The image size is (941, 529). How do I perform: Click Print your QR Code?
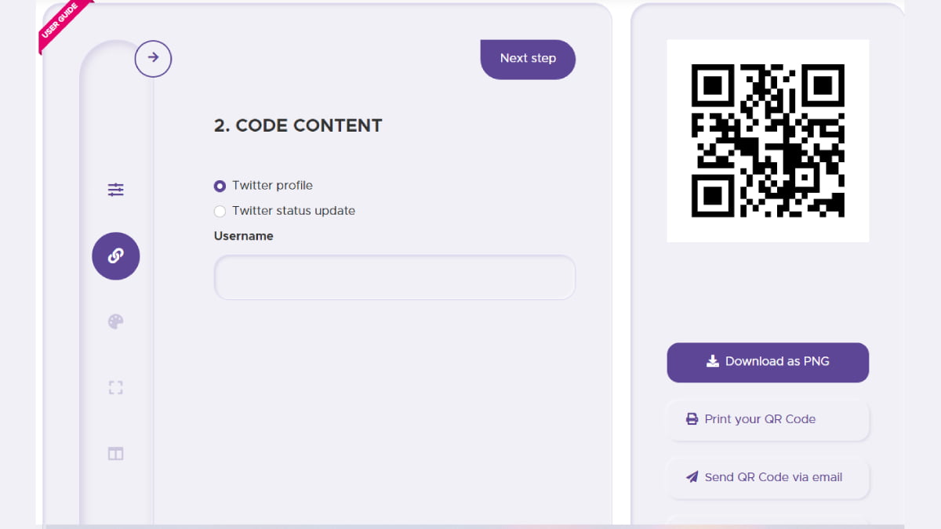click(x=767, y=419)
